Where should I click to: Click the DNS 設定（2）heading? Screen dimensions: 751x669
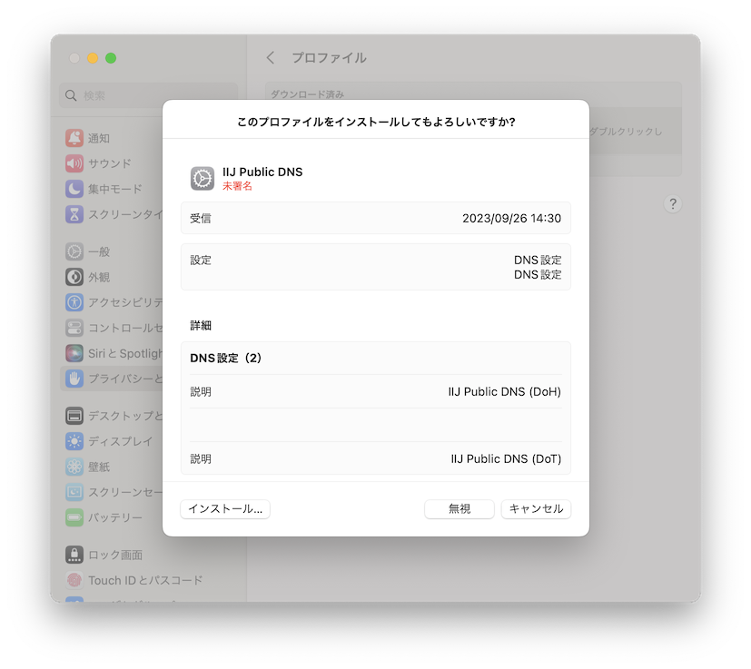tap(225, 359)
